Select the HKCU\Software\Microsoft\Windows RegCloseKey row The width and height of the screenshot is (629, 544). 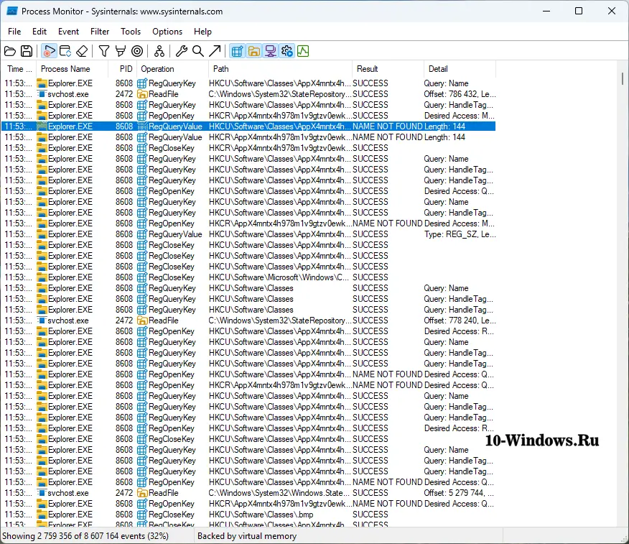pyautogui.click(x=248, y=277)
